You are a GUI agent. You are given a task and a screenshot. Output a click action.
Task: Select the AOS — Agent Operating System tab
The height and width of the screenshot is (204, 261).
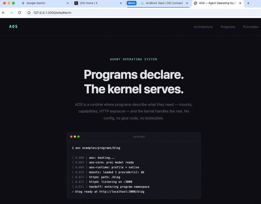click(x=217, y=3)
